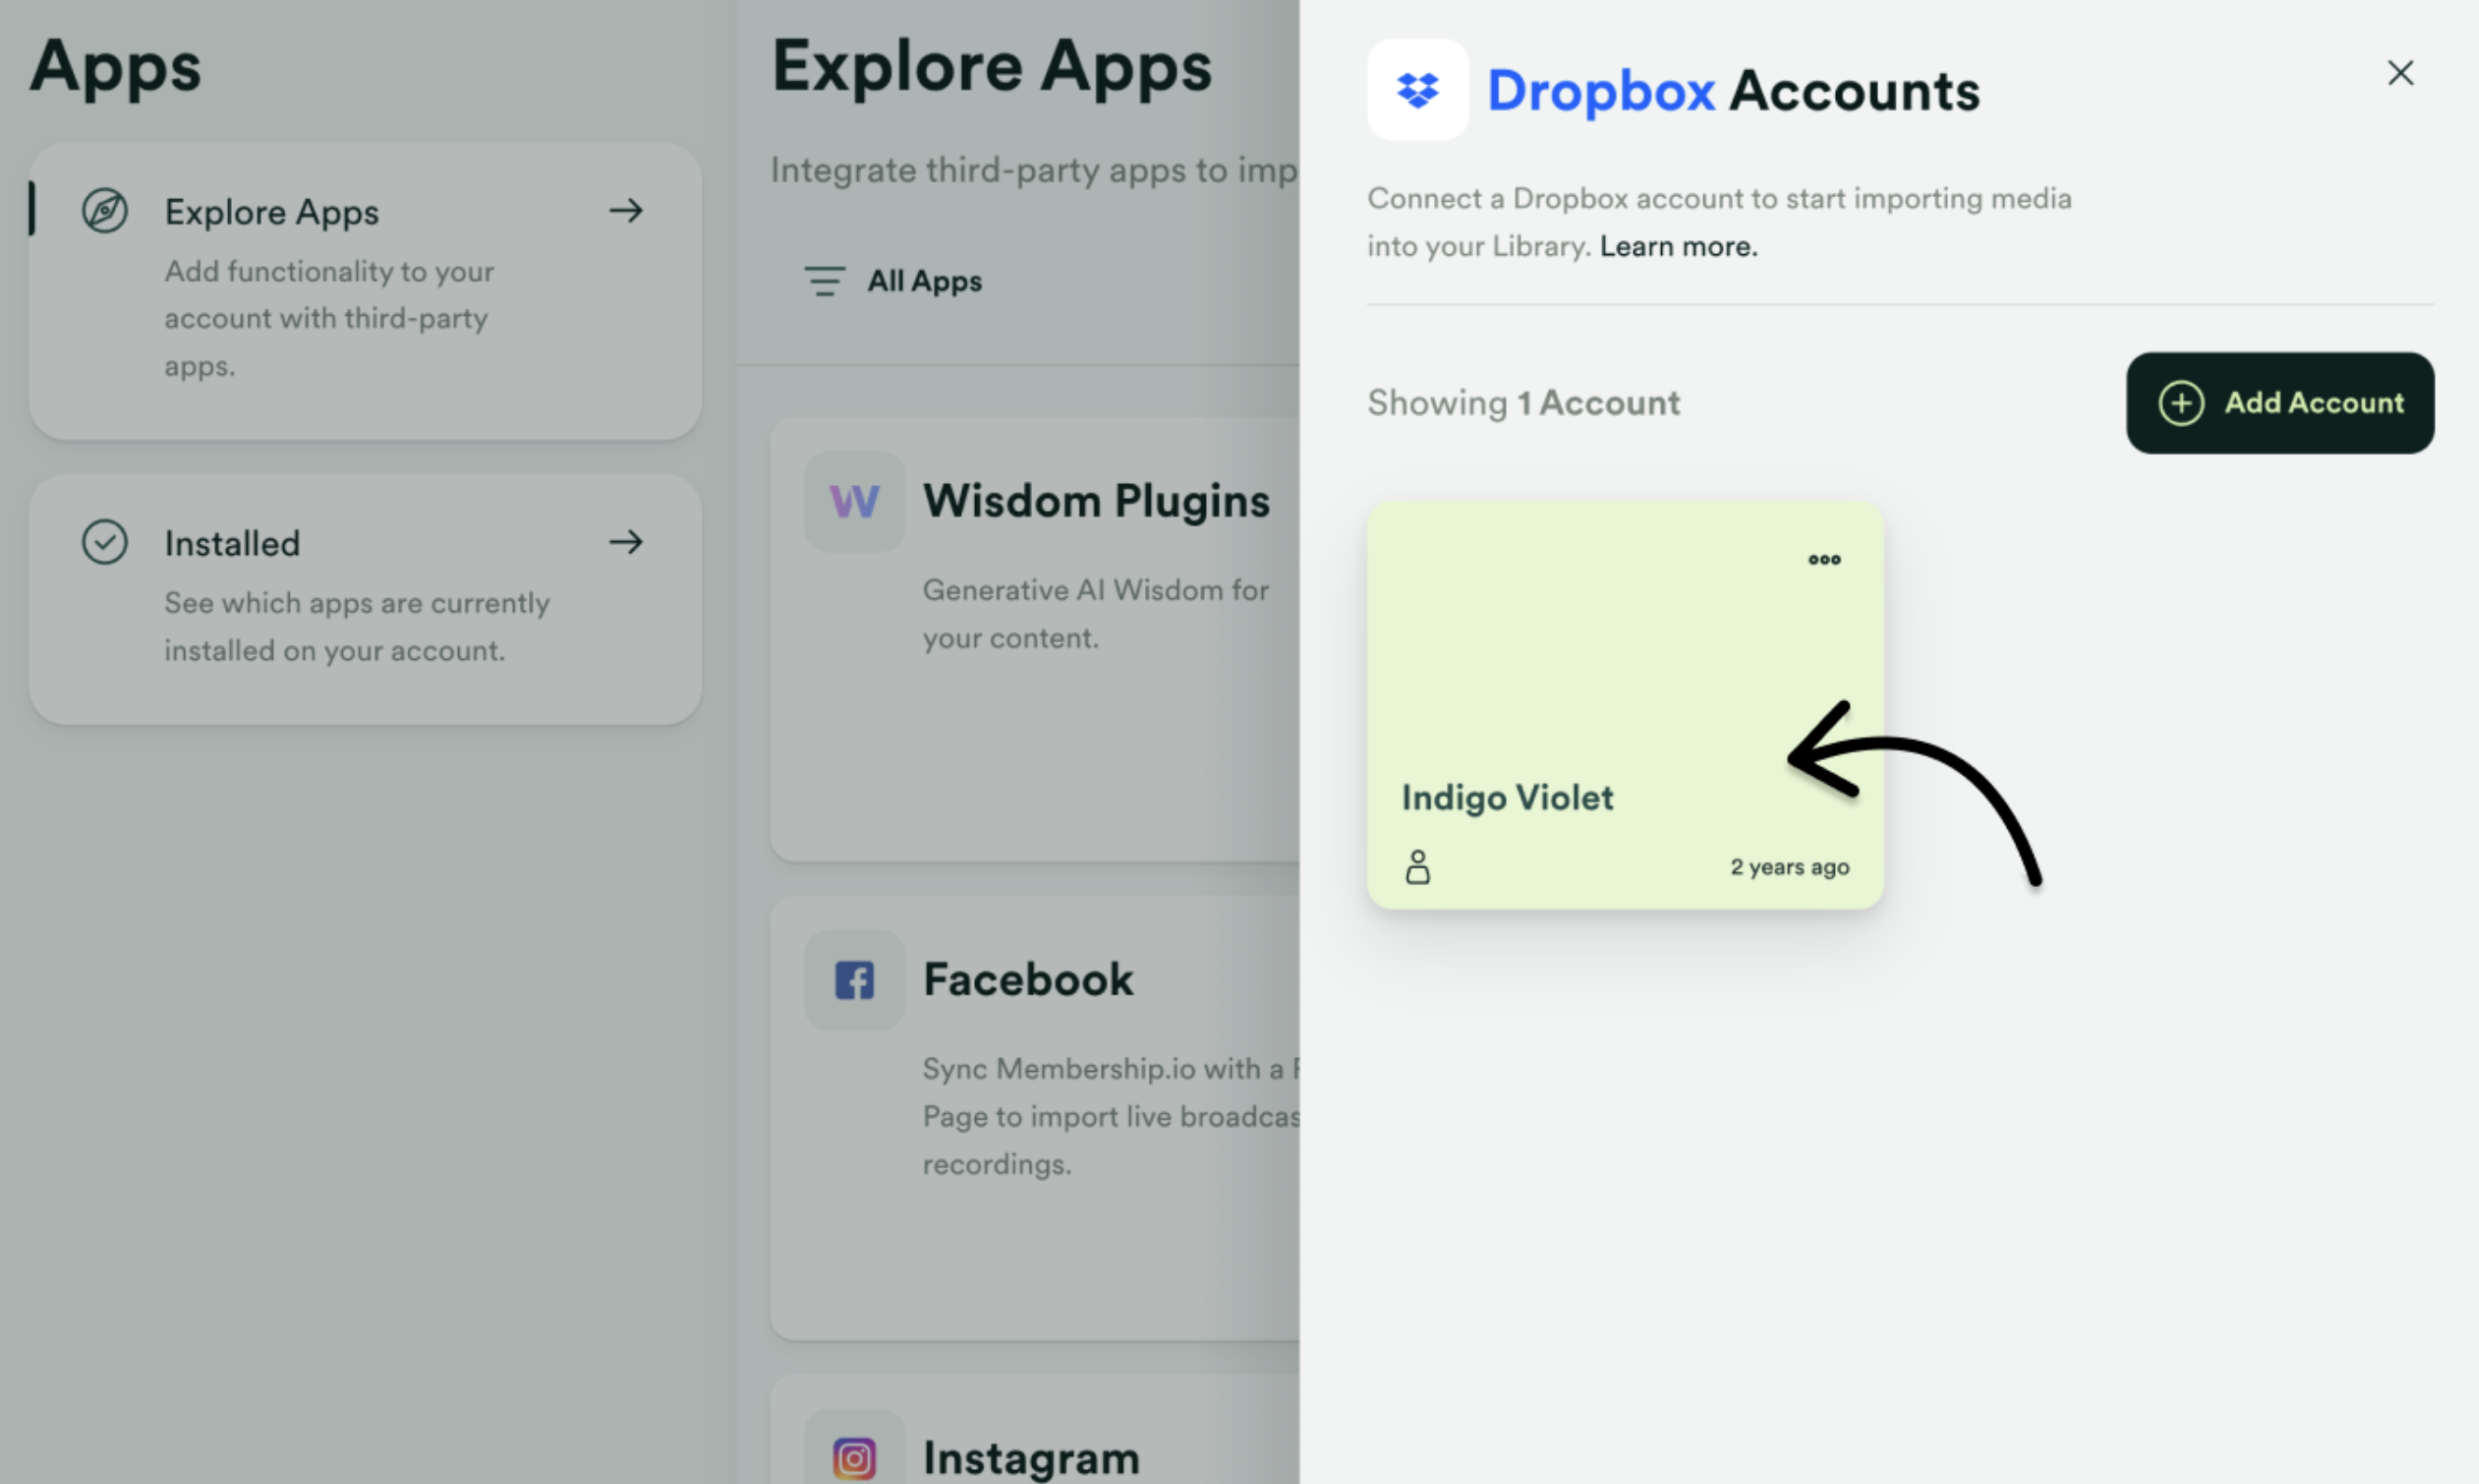This screenshot has height=1484, width=2479.
Task: Click the Integrate third-party apps subtitle
Action: (1034, 170)
